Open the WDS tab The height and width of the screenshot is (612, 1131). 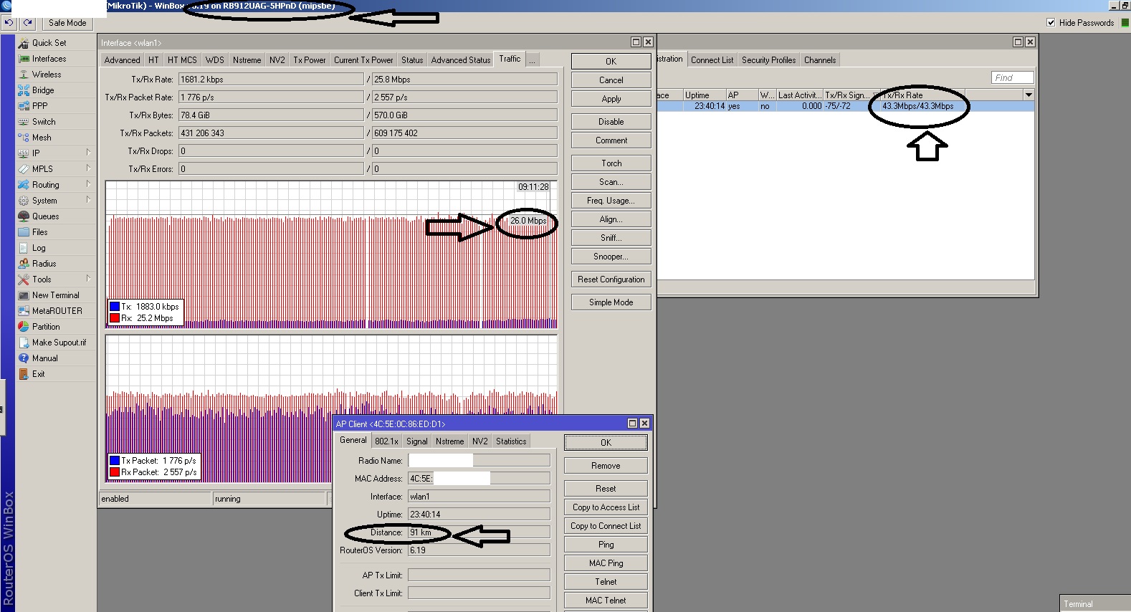coord(214,60)
